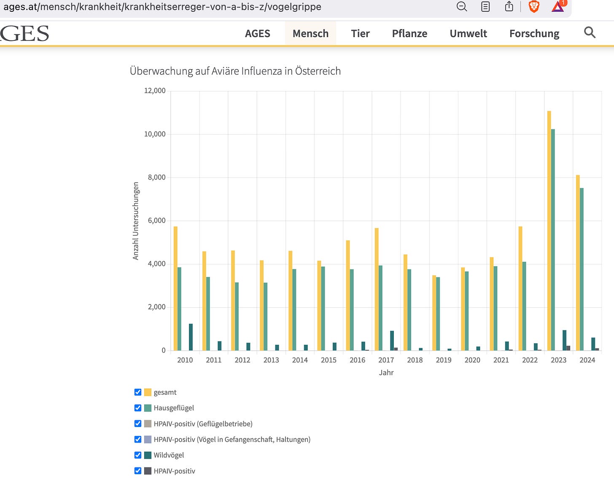Click the 2022 gesamt yellow bar

coord(520,288)
